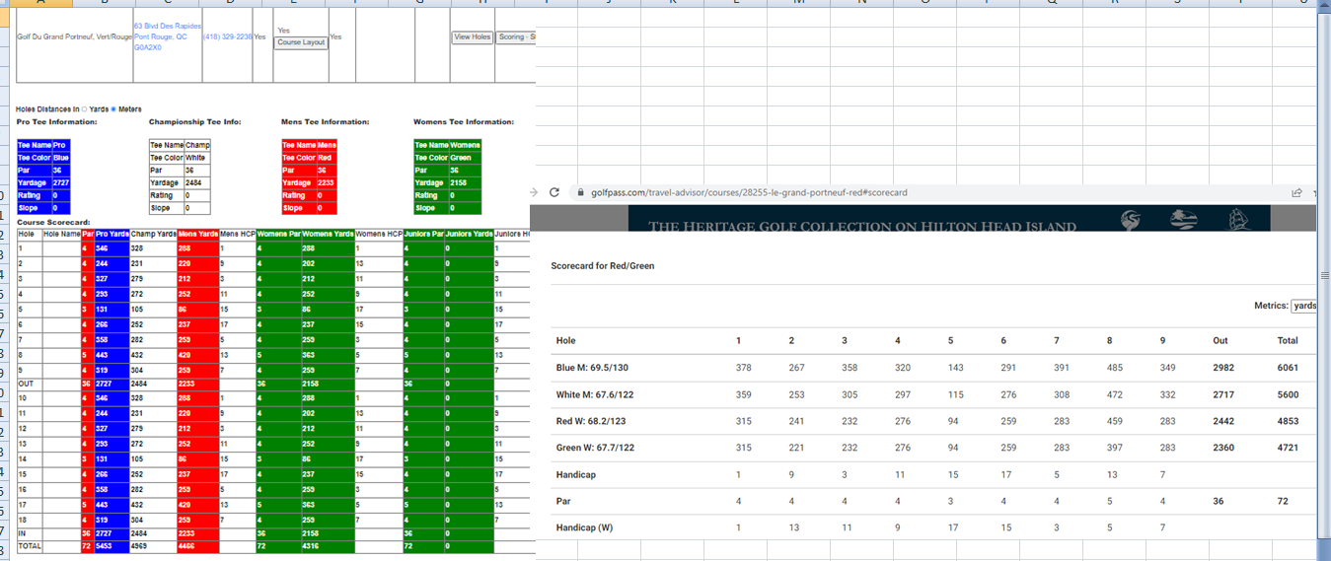This screenshot has width=1331, height=561.
Task: Click 'Mens Yards' column header
Action: [197, 234]
